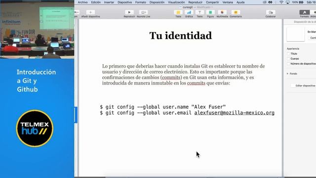Click the Introducción a Git y Github title

tap(36, 81)
